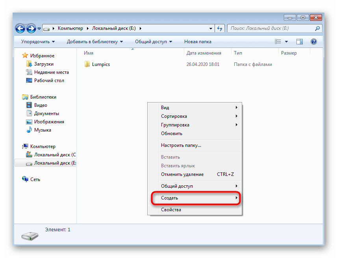This screenshot has width=337, height=258.
Task: Click the Back navigation arrow button
Action: point(20,29)
